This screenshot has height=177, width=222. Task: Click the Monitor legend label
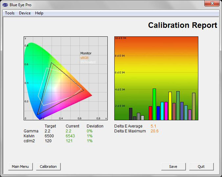(x=86, y=53)
